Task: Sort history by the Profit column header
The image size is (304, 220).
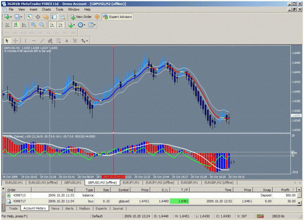Action: pyautogui.click(x=285, y=190)
